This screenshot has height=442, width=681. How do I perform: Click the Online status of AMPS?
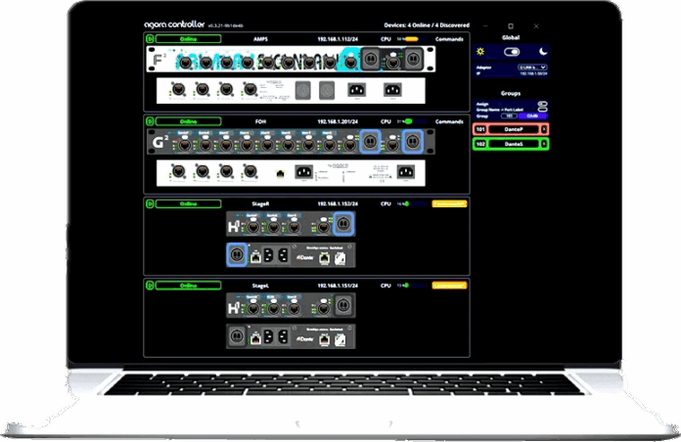(189, 39)
